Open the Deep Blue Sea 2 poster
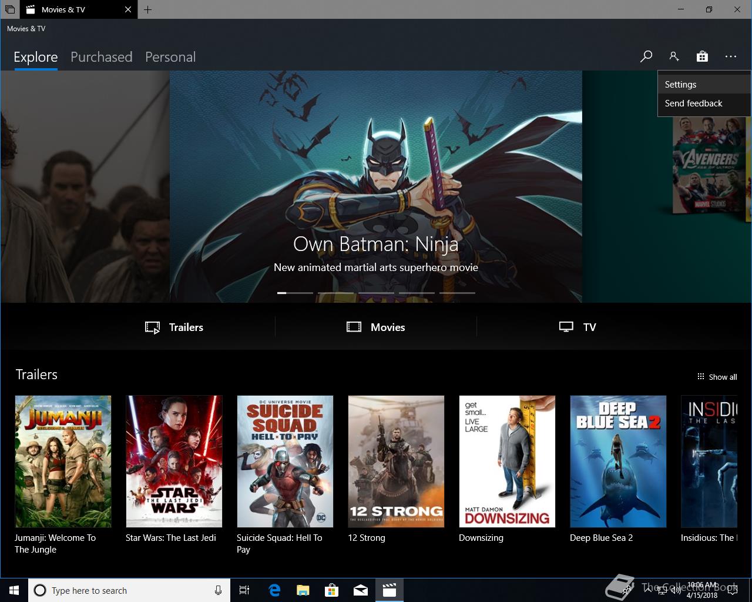This screenshot has width=752, height=602. (x=618, y=461)
